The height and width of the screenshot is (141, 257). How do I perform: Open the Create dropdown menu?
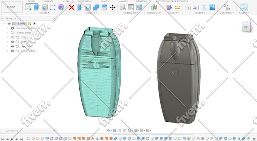click(44, 13)
